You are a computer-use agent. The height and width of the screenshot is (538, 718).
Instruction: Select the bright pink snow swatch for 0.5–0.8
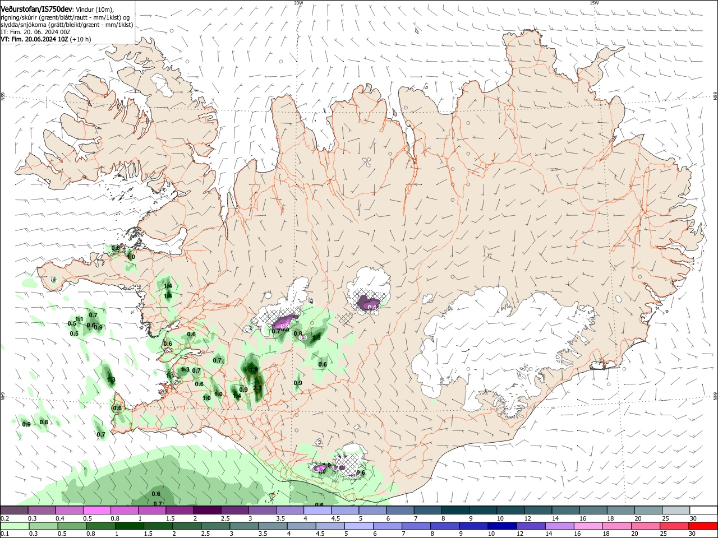coord(96,511)
